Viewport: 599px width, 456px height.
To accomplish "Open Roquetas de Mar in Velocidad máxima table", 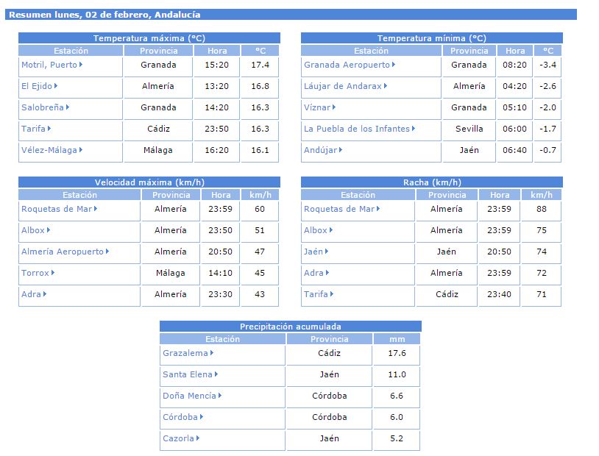I will [x=56, y=209].
